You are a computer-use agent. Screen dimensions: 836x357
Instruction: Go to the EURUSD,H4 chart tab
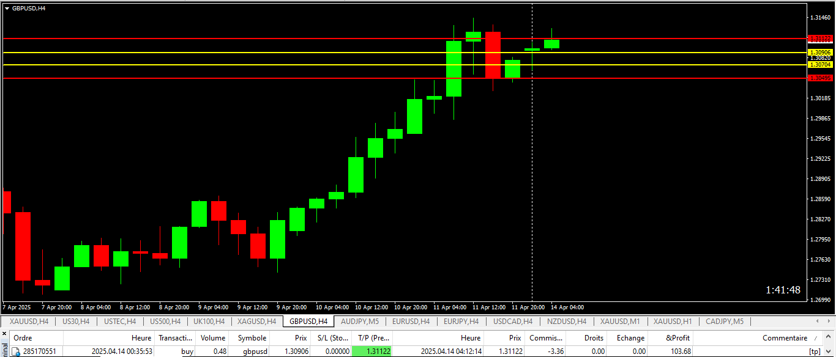[411, 322]
